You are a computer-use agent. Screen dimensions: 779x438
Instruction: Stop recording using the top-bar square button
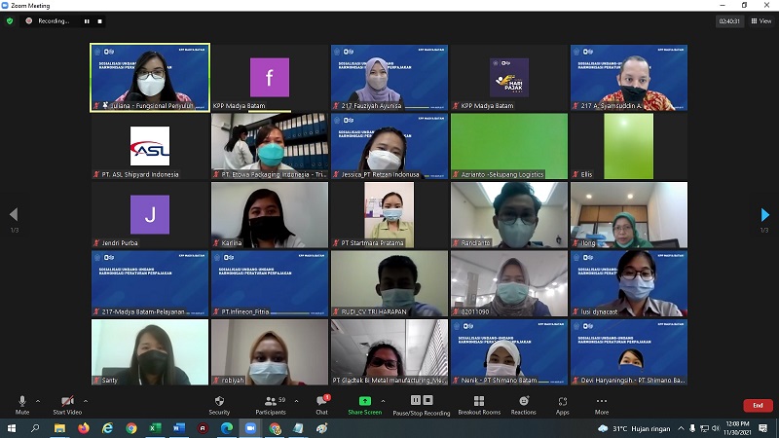(99, 20)
